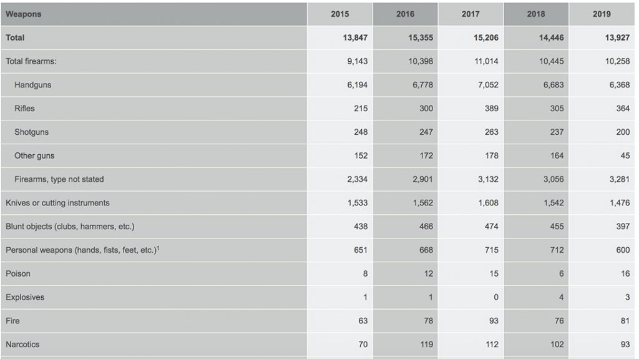The width and height of the screenshot is (639, 359).
Task: Select Knives or cutting instruments row
Action: [57, 203]
